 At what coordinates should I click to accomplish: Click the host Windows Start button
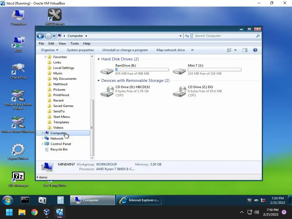click(9, 212)
